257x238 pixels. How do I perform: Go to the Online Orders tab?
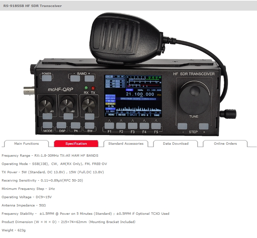[x=225, y=143]
